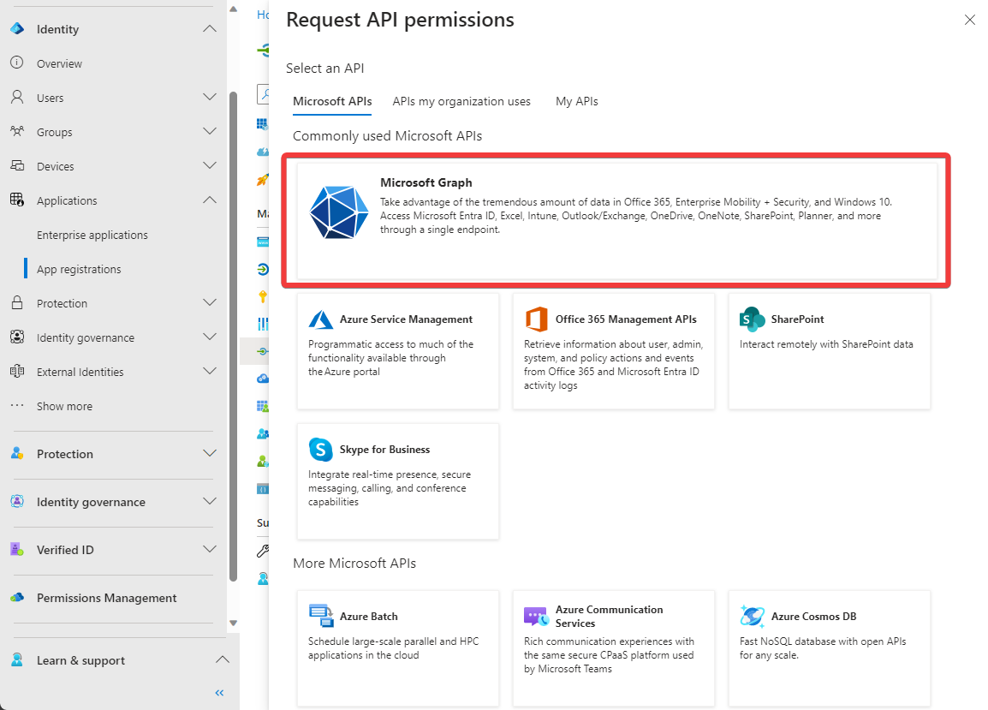This screenshot has width=988, height=710.
Task: Collapse the Learn & support chevron
Action: (222, 659)
